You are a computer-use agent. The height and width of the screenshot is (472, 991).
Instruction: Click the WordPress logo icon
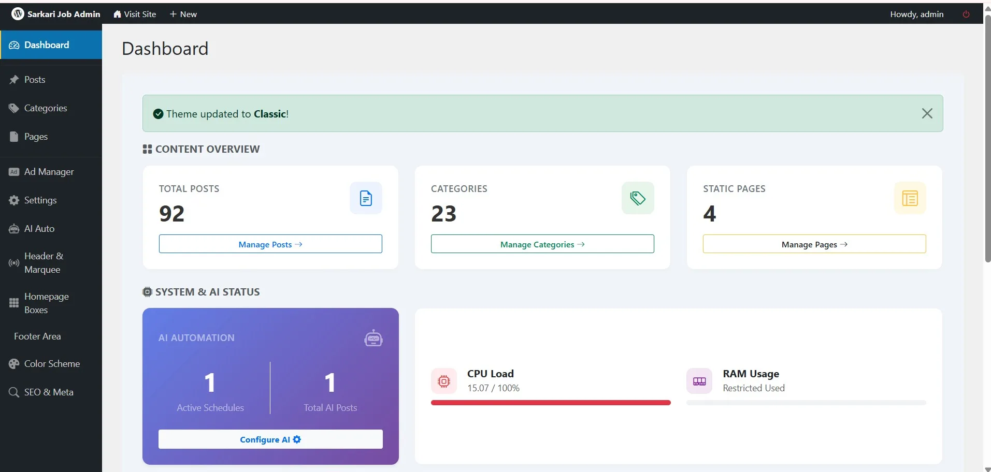click(x=18, y=14)
